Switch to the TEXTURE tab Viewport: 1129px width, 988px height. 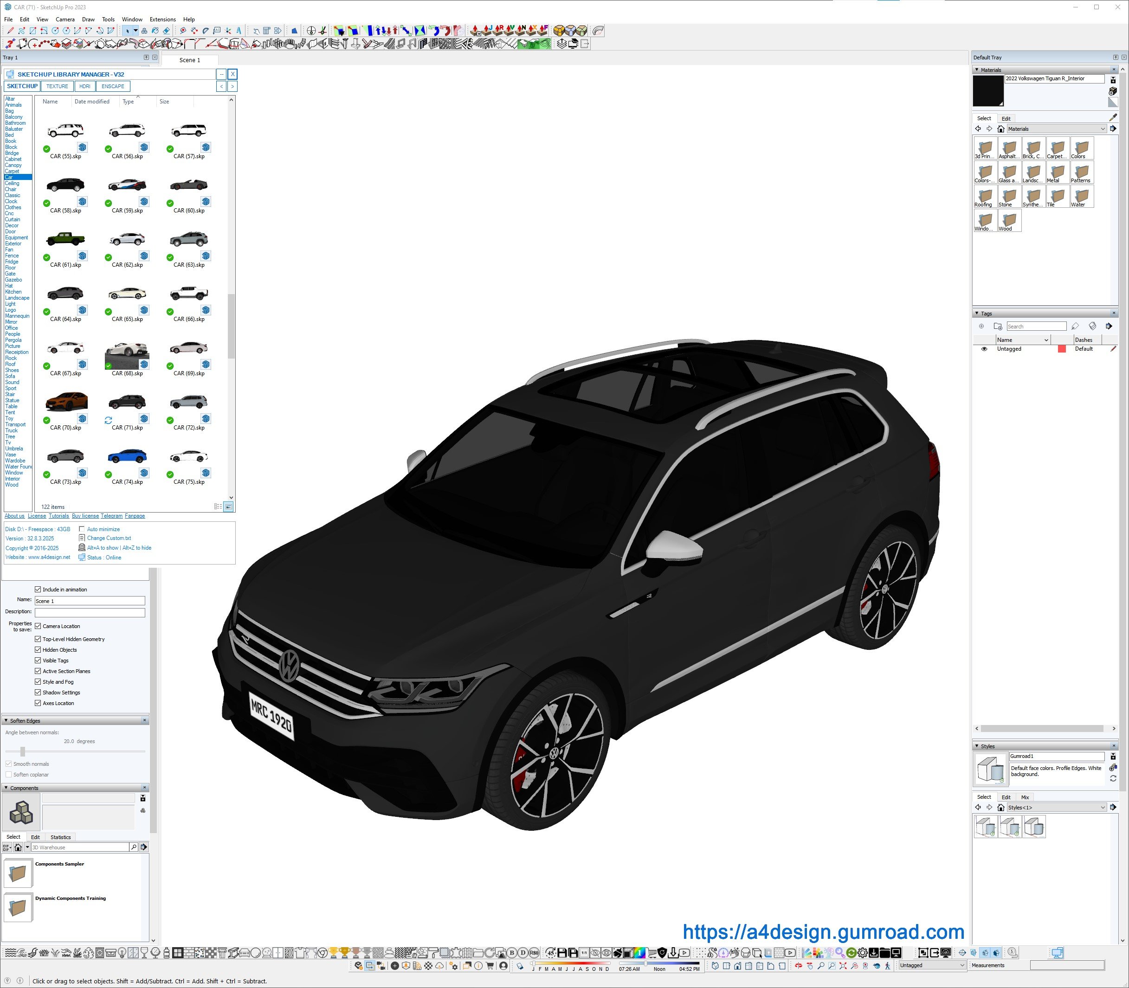[x=57, y=87]
